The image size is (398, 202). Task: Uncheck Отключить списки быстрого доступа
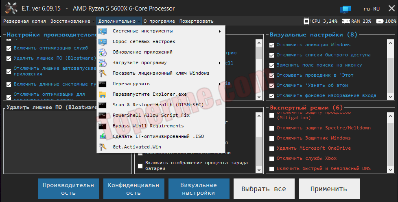(271, 55)
